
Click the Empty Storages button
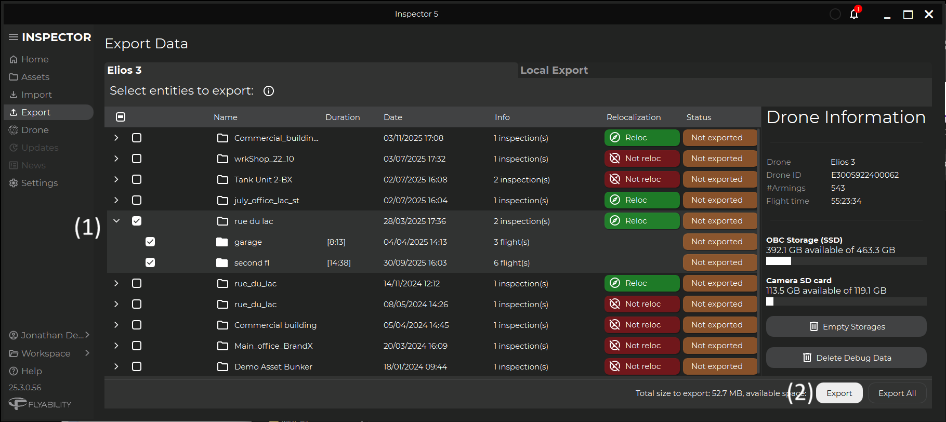tap(846, 326)
